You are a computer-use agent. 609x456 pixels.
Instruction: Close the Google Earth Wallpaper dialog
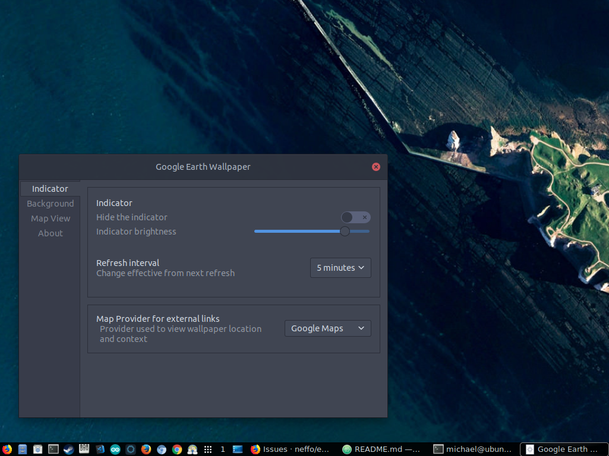point(376,167)
